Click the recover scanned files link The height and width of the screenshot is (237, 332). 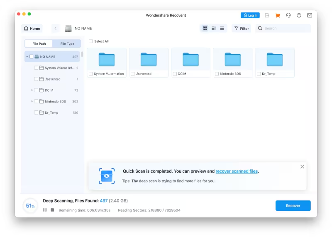pyautogui.click(x=237, y=171)
